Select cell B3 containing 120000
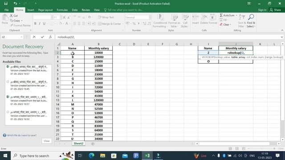This screenshot has width=285, height=160. [x=98, y=57]
